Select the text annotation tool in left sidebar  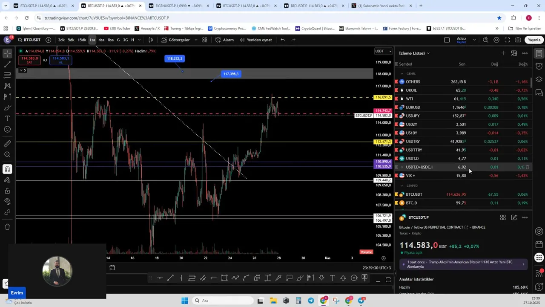[x=7, y=119]
